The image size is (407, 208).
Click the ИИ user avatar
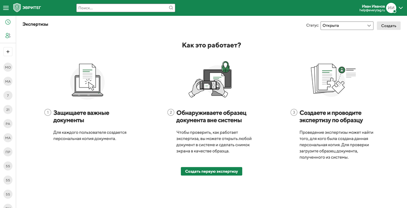point(391,8)
